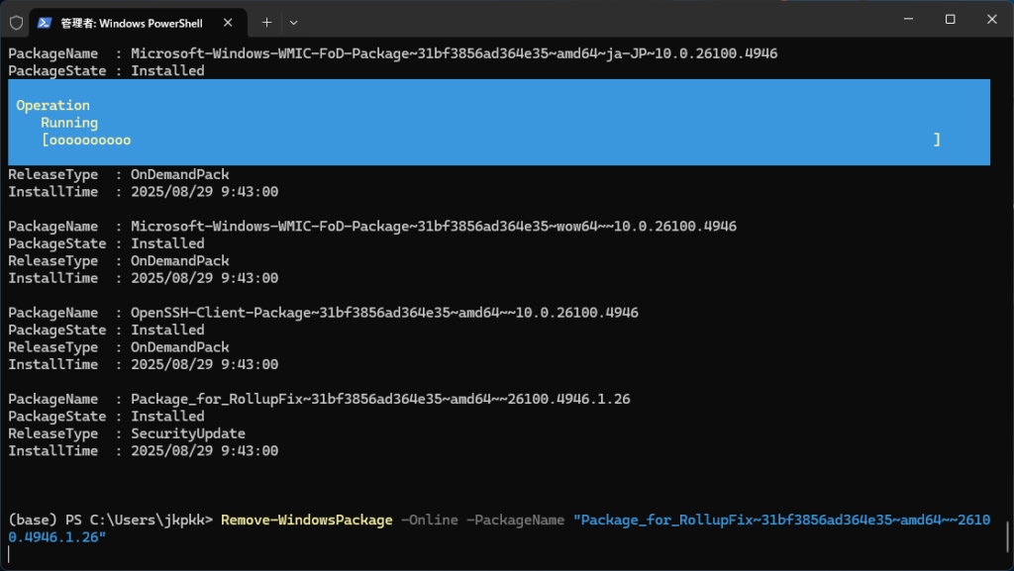Click the OpenSSH-Client-Package name line
Screen dimensions: 1014x571
(x=323, y=313)
